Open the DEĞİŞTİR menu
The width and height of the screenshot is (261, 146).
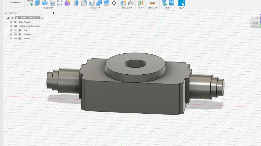(x=95, y=8)
